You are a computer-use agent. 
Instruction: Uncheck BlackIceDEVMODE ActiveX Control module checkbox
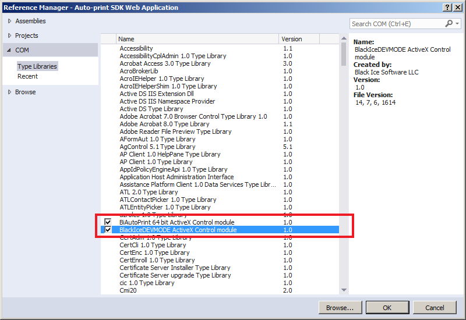coord(108,230)
